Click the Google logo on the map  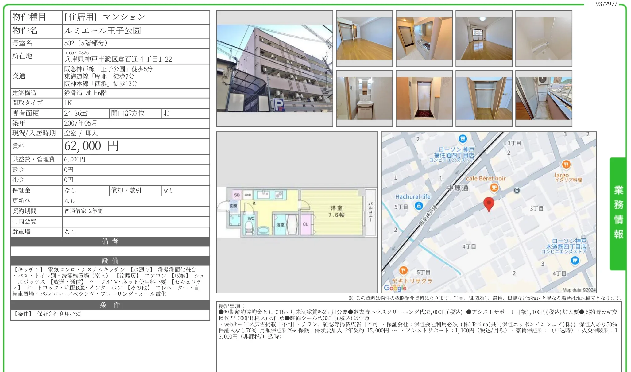(x=395, y=288)
